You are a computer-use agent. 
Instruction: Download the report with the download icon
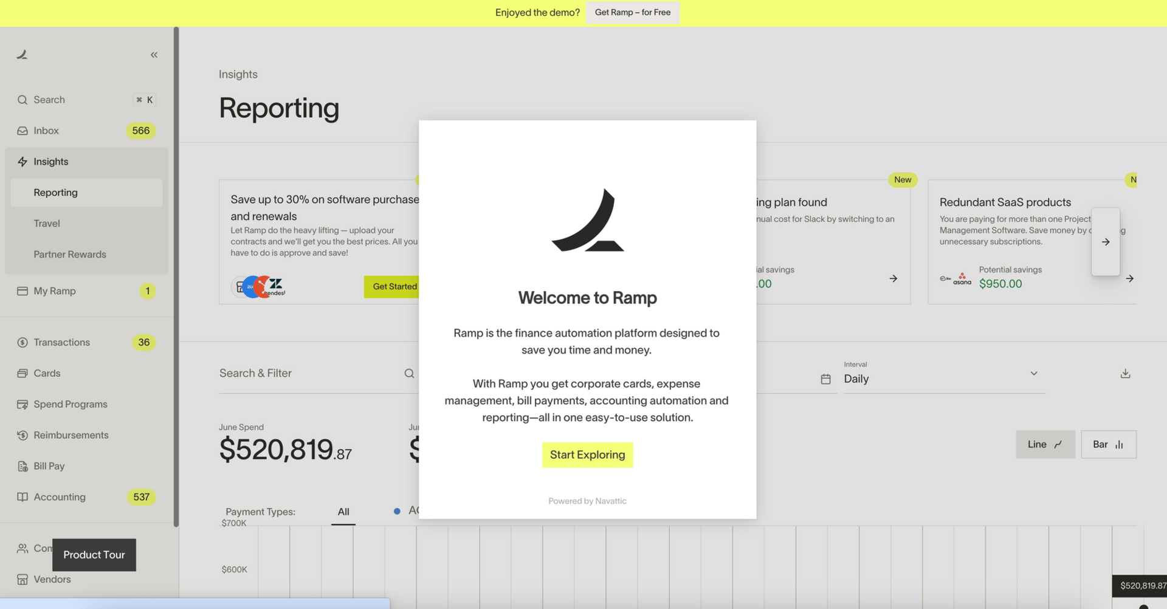pos(1125,374)
